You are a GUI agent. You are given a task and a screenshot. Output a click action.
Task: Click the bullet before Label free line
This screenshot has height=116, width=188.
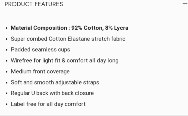point(6,104)
